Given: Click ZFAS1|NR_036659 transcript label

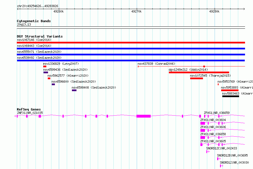Looking at the screenshot, I should [217, 113].
